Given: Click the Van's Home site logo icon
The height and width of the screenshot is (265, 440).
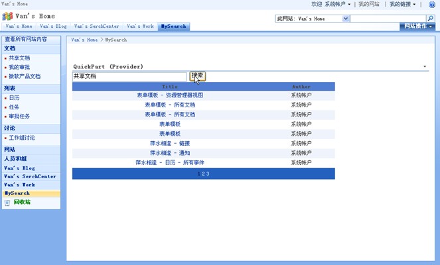Looking at the screenshot, I should 7,17.
